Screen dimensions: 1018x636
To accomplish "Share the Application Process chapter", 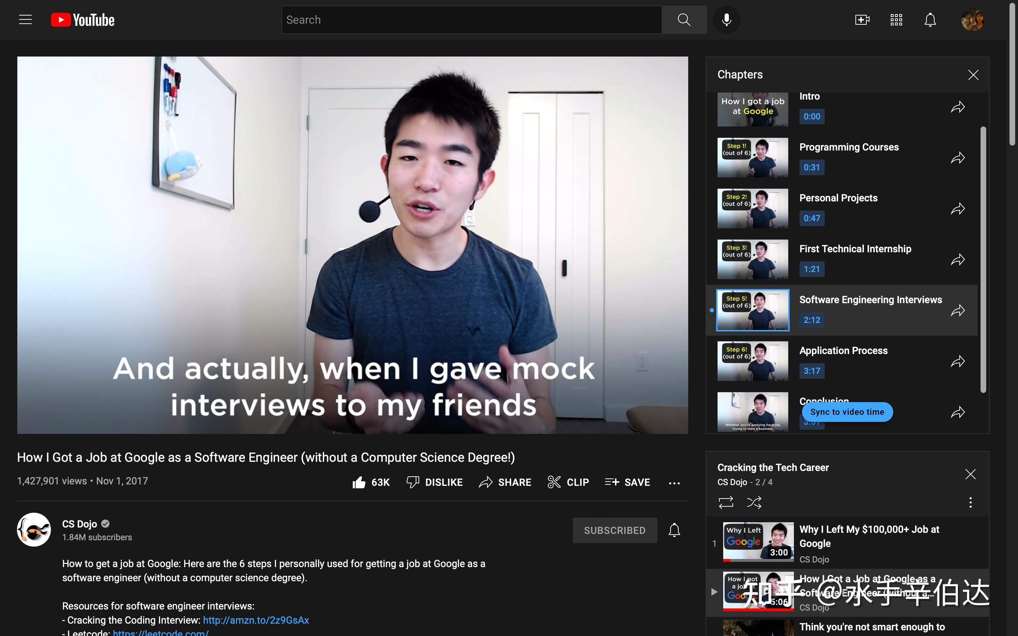I will tap(958, 361).
